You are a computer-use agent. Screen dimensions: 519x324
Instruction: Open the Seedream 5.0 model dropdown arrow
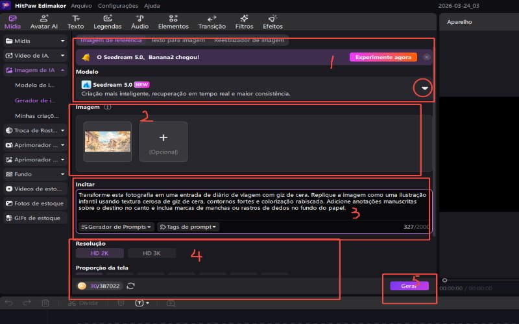pyautogui.click(x=425, y=88)
